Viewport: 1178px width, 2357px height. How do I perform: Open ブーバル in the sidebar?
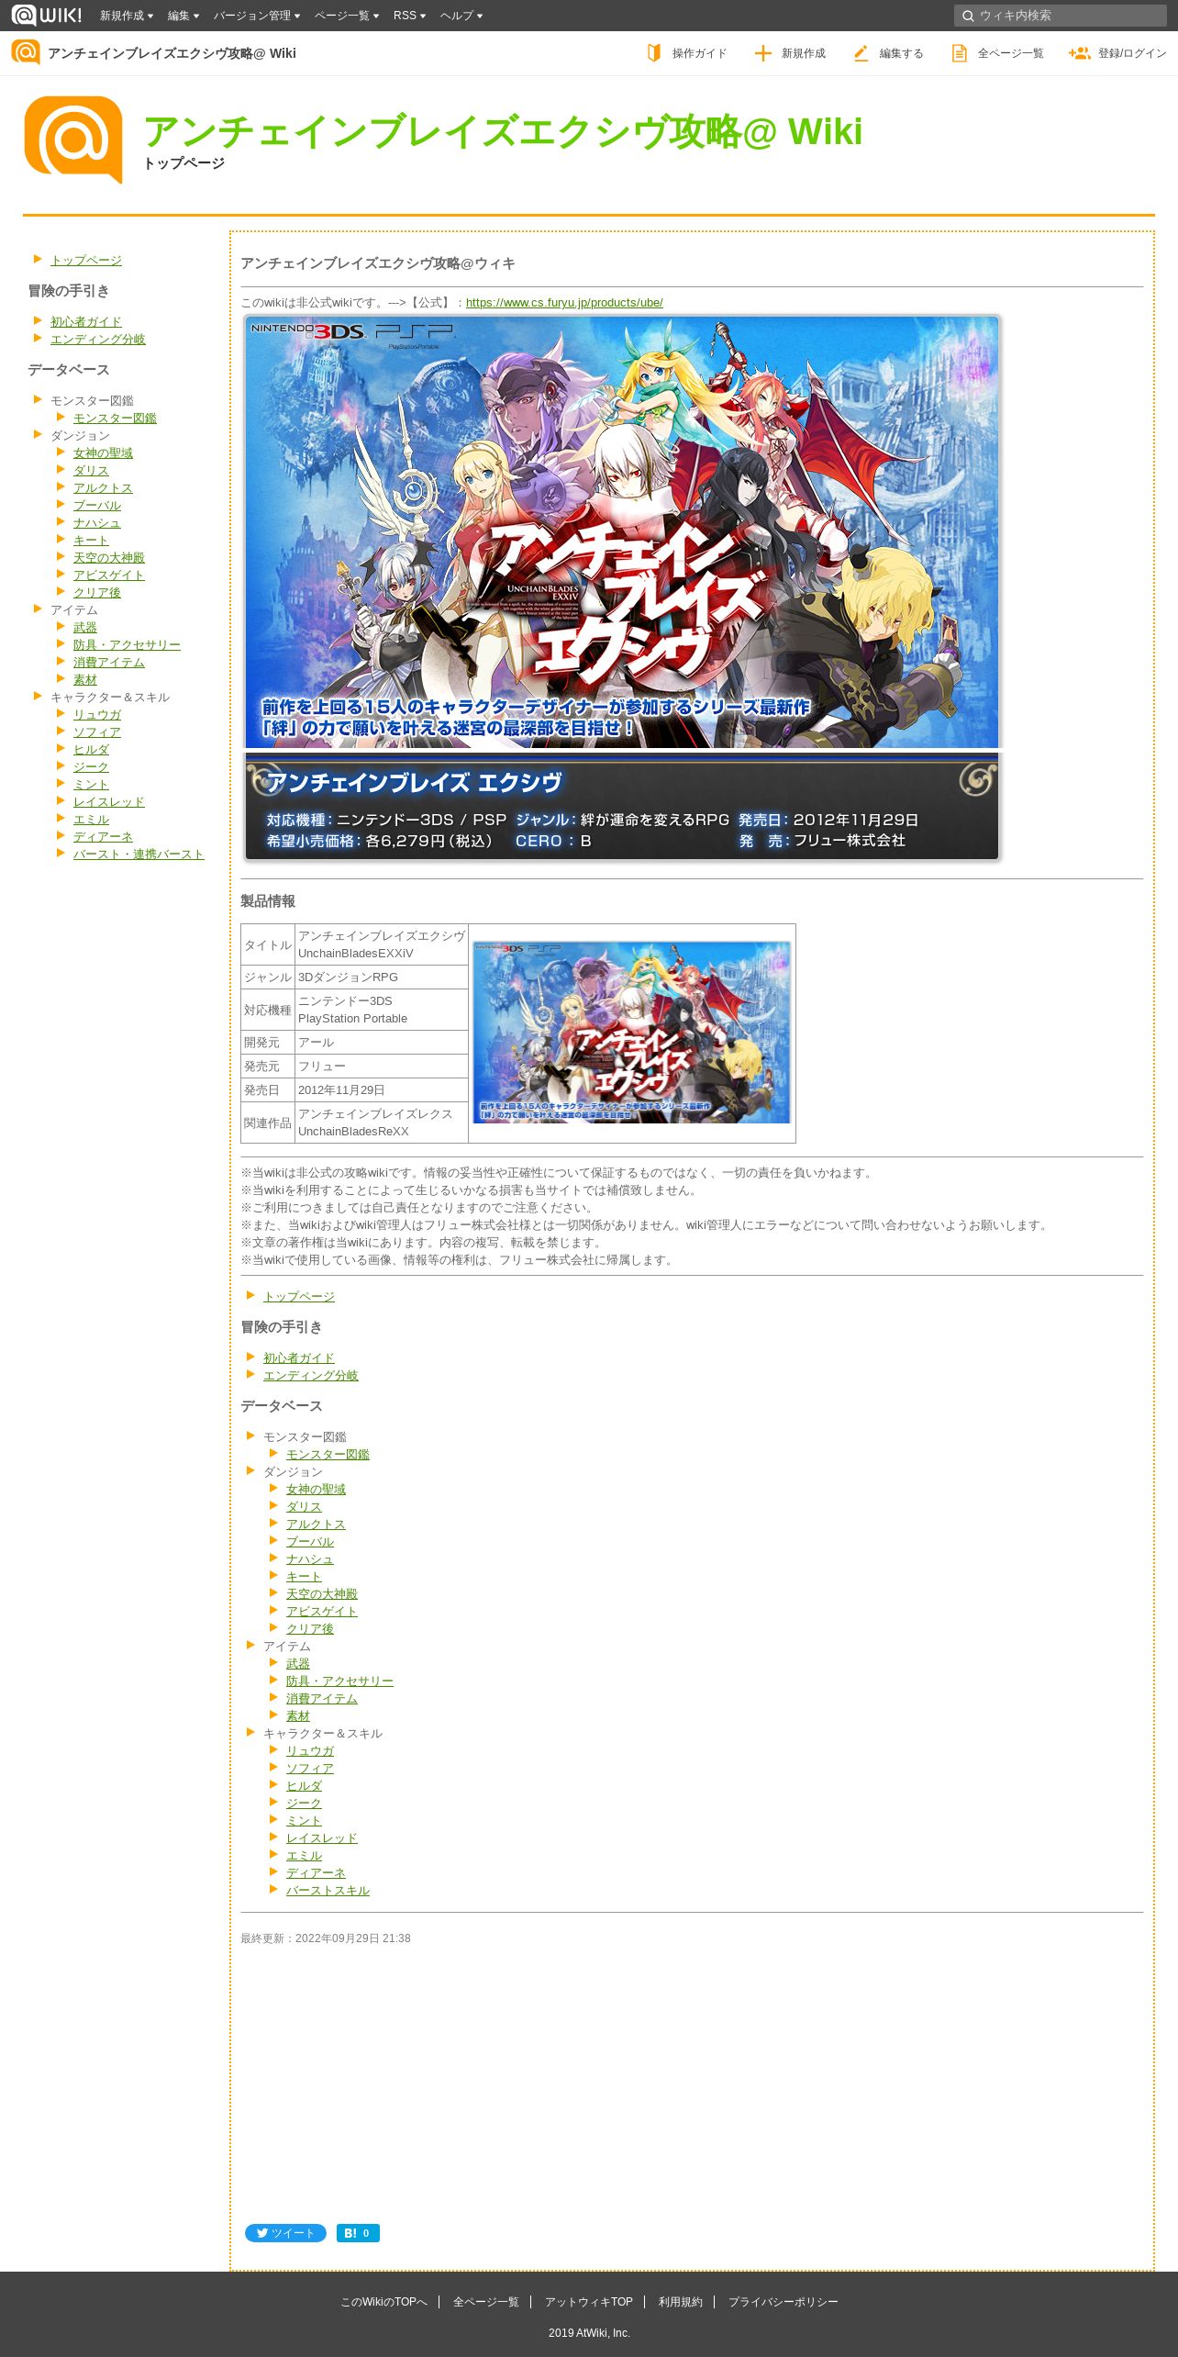click(97, 506)
